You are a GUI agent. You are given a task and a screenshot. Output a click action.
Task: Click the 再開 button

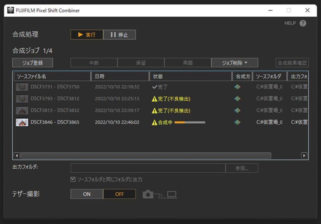point(188,63)
